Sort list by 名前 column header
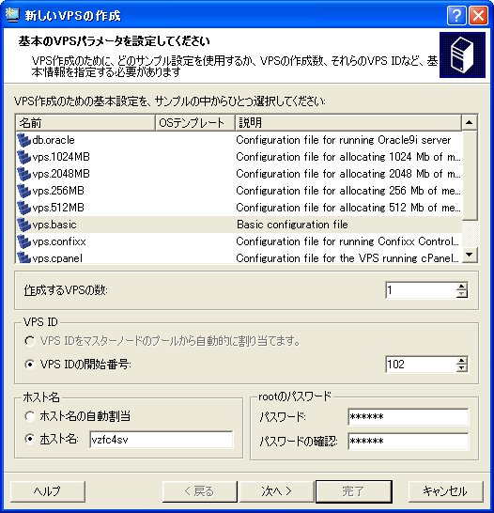This screenshot has height=513, width=494. click(x=85, y=123)
